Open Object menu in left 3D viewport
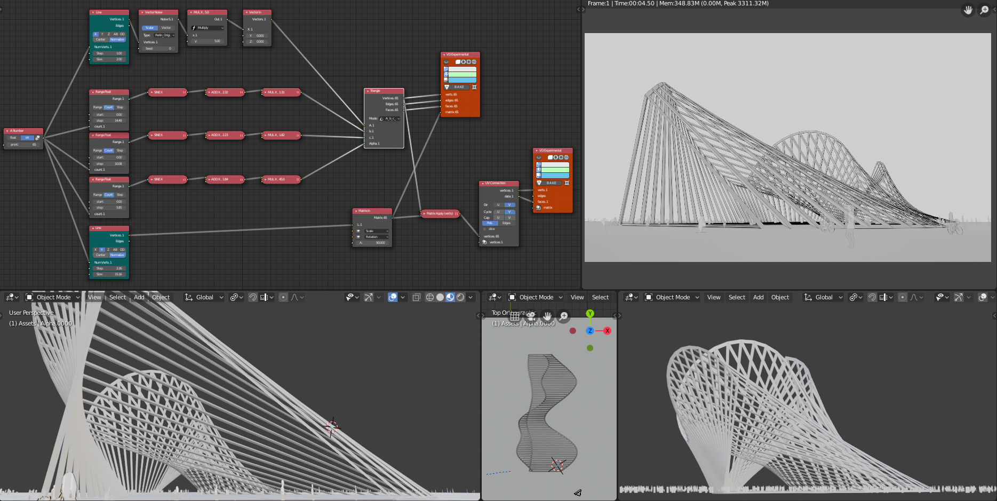 [161, 297]
